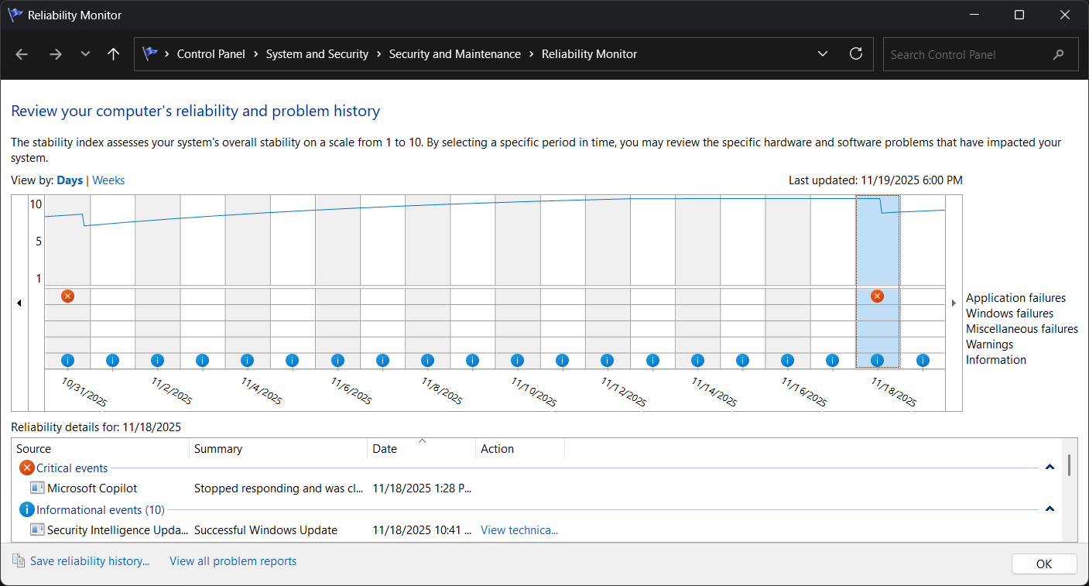Open the recent locations dropdown arrow
This screenshot has height=586, width=1089.
pyautogui.click(x=85, y=54)
